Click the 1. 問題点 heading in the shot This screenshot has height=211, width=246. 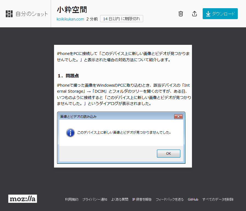[68, 76]
